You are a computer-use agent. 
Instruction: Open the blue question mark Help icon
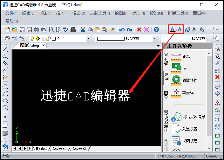coord(156,29)
